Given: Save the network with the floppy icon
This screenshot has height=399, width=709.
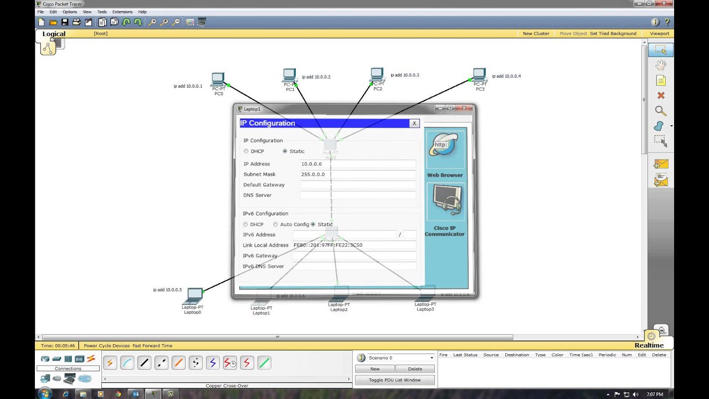Looking at the screenshot, I should point(65,22).
